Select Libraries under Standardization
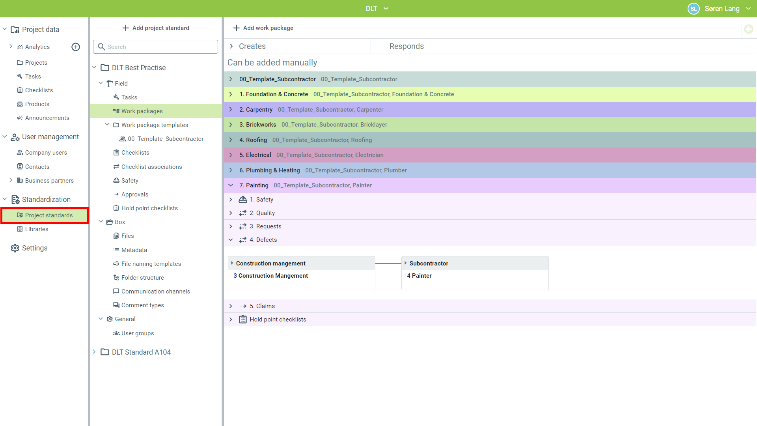 pyautogui.click(x=36, y=229)
